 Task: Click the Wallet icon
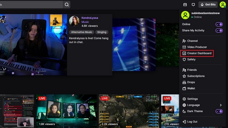pos(184,89)
